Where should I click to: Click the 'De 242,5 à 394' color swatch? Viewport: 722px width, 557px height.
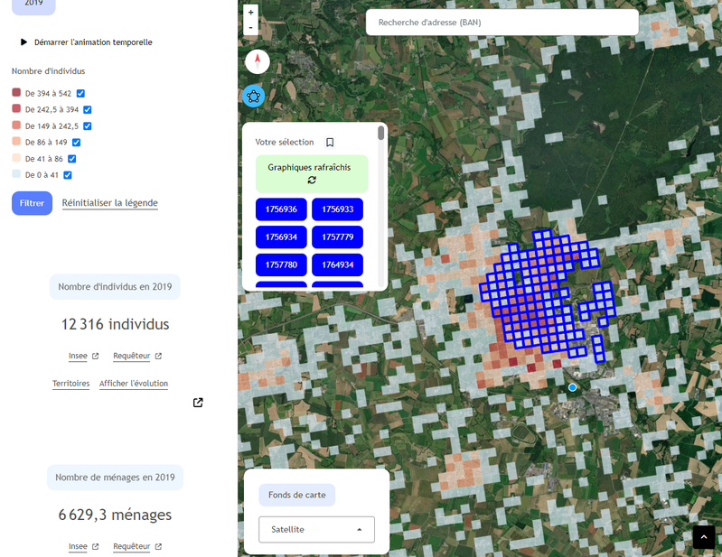pos(16,110)
